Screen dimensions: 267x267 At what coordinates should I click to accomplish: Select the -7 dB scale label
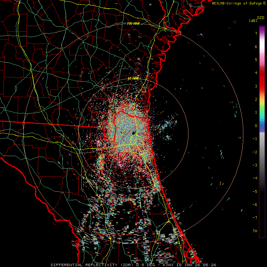pyautogui.click(x=255, y=218)
